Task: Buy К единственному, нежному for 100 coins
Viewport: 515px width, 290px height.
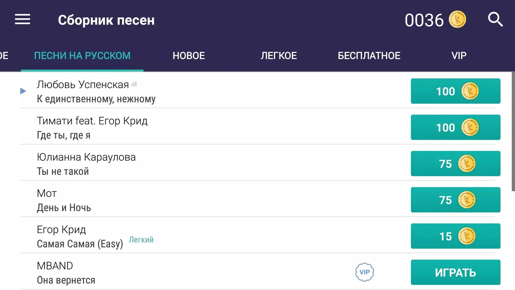Action: tap(455, 91)
